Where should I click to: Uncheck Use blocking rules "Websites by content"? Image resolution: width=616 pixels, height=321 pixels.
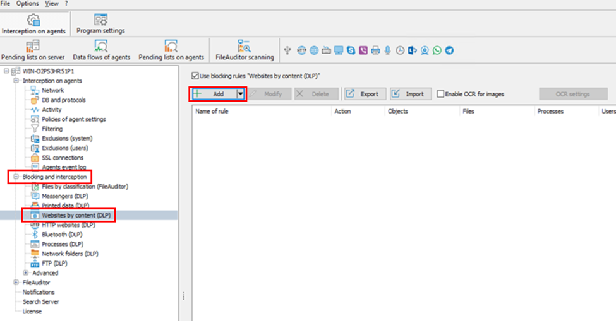[x=195, y=75]
